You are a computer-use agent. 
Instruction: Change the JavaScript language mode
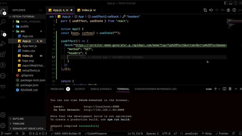[x=191, y=133]
